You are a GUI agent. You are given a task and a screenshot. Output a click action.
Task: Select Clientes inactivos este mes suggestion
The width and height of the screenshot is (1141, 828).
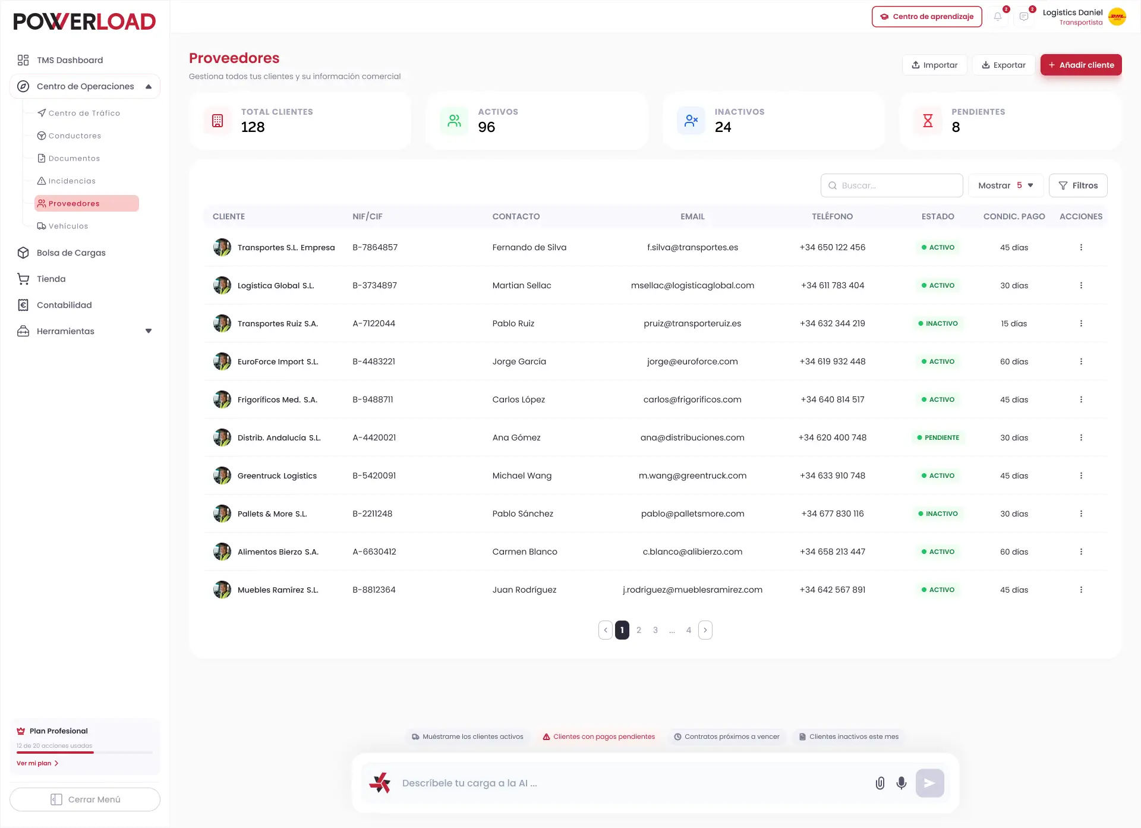click(x=849, y=736)
